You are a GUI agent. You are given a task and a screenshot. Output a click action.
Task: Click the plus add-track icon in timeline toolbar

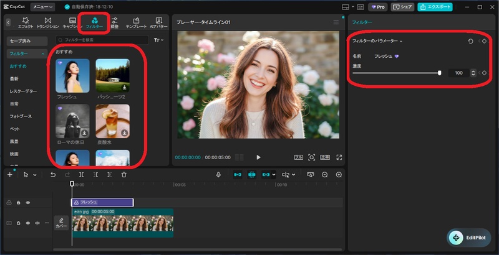pyautogui.click(x=10, y=175)
